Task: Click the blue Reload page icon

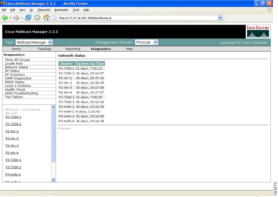Action: pyautogui.click(x=28, y=18)
